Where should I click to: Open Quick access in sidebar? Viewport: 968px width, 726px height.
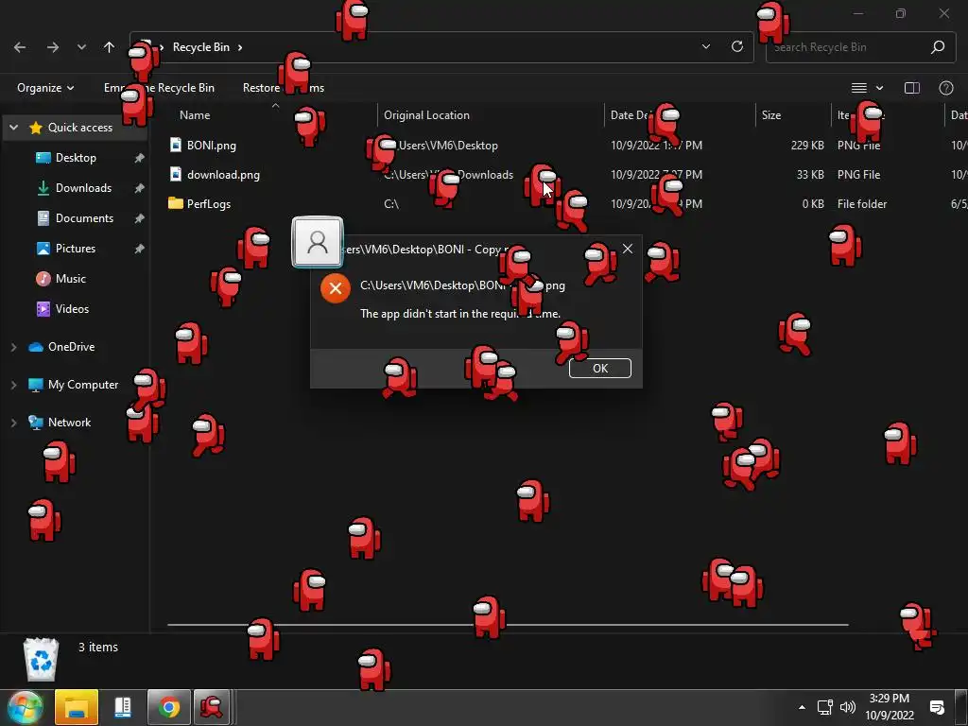(80, 128)
